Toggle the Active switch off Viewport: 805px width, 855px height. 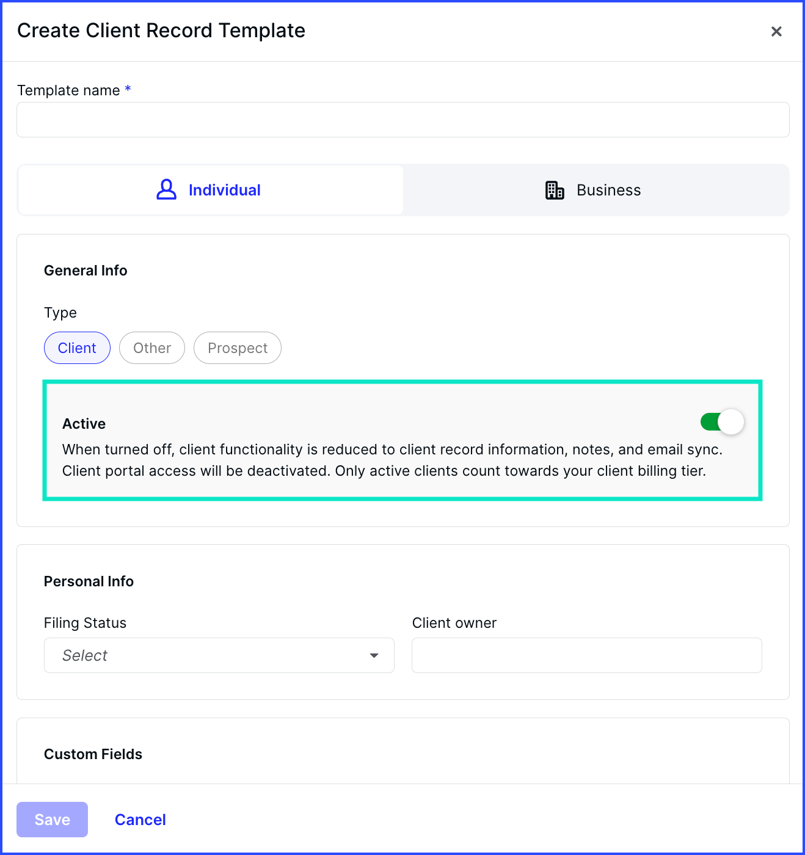(x=721, y=421)
